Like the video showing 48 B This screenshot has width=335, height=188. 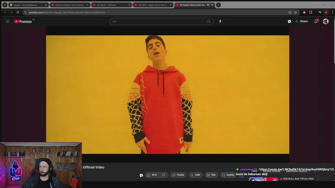[152, 175]
